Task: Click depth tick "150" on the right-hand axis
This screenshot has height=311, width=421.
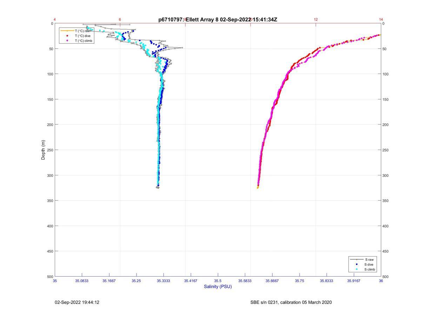Action: pyautogui.click(x=386, y=99)
